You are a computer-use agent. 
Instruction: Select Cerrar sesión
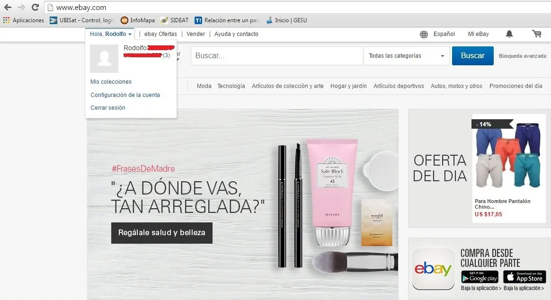(x=108, y=107)
